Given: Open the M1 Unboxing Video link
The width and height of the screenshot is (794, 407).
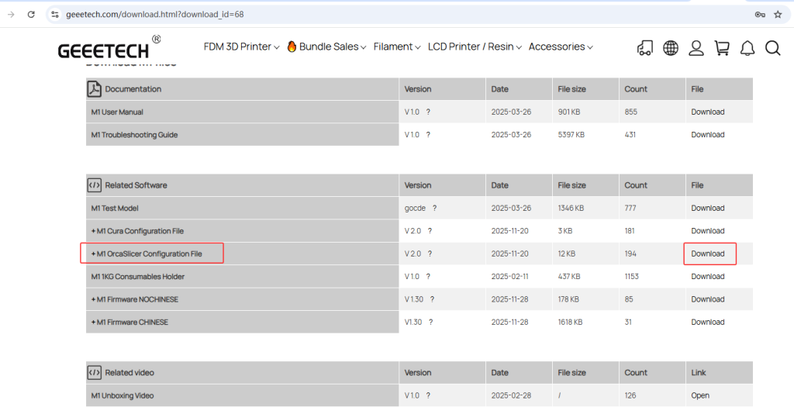Looking at the screenshot, I should tap(700, 395).
